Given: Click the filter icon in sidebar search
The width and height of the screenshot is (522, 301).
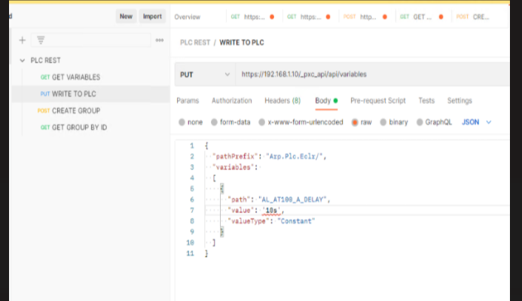Looking at the screenshot, I should pos(41,40).
